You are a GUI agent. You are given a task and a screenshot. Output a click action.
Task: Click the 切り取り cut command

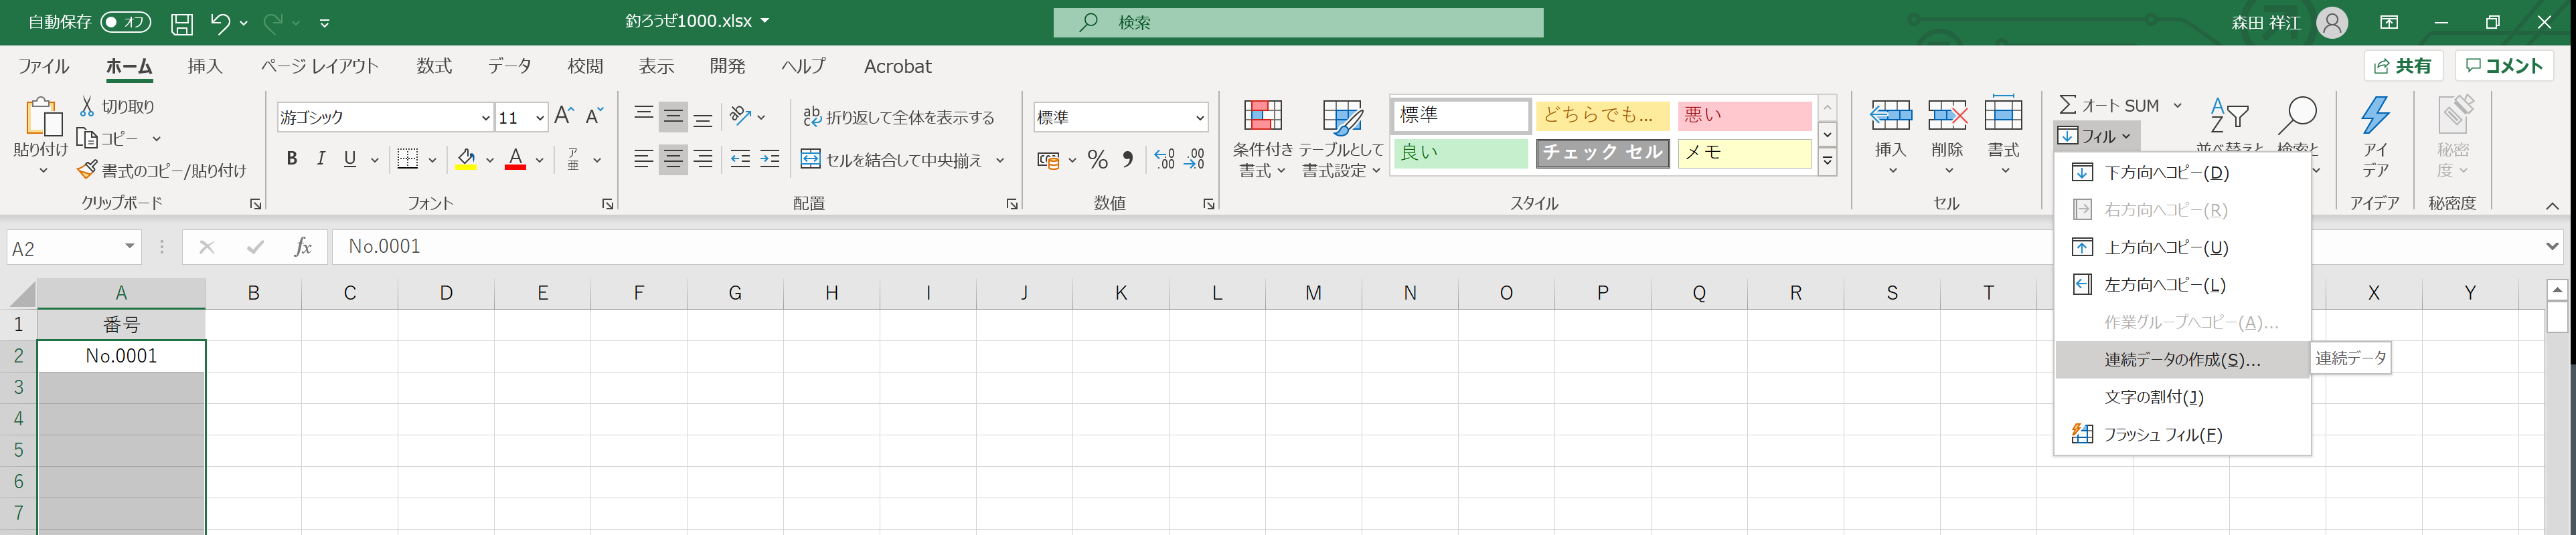pos(117,106)
